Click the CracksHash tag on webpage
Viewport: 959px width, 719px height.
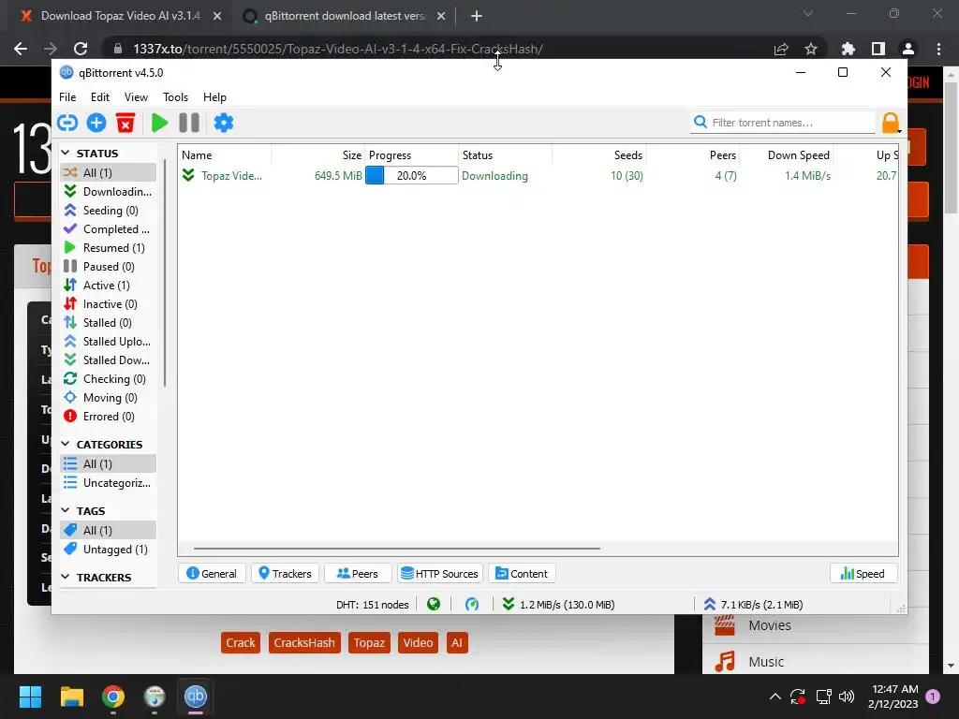[304, 642]
